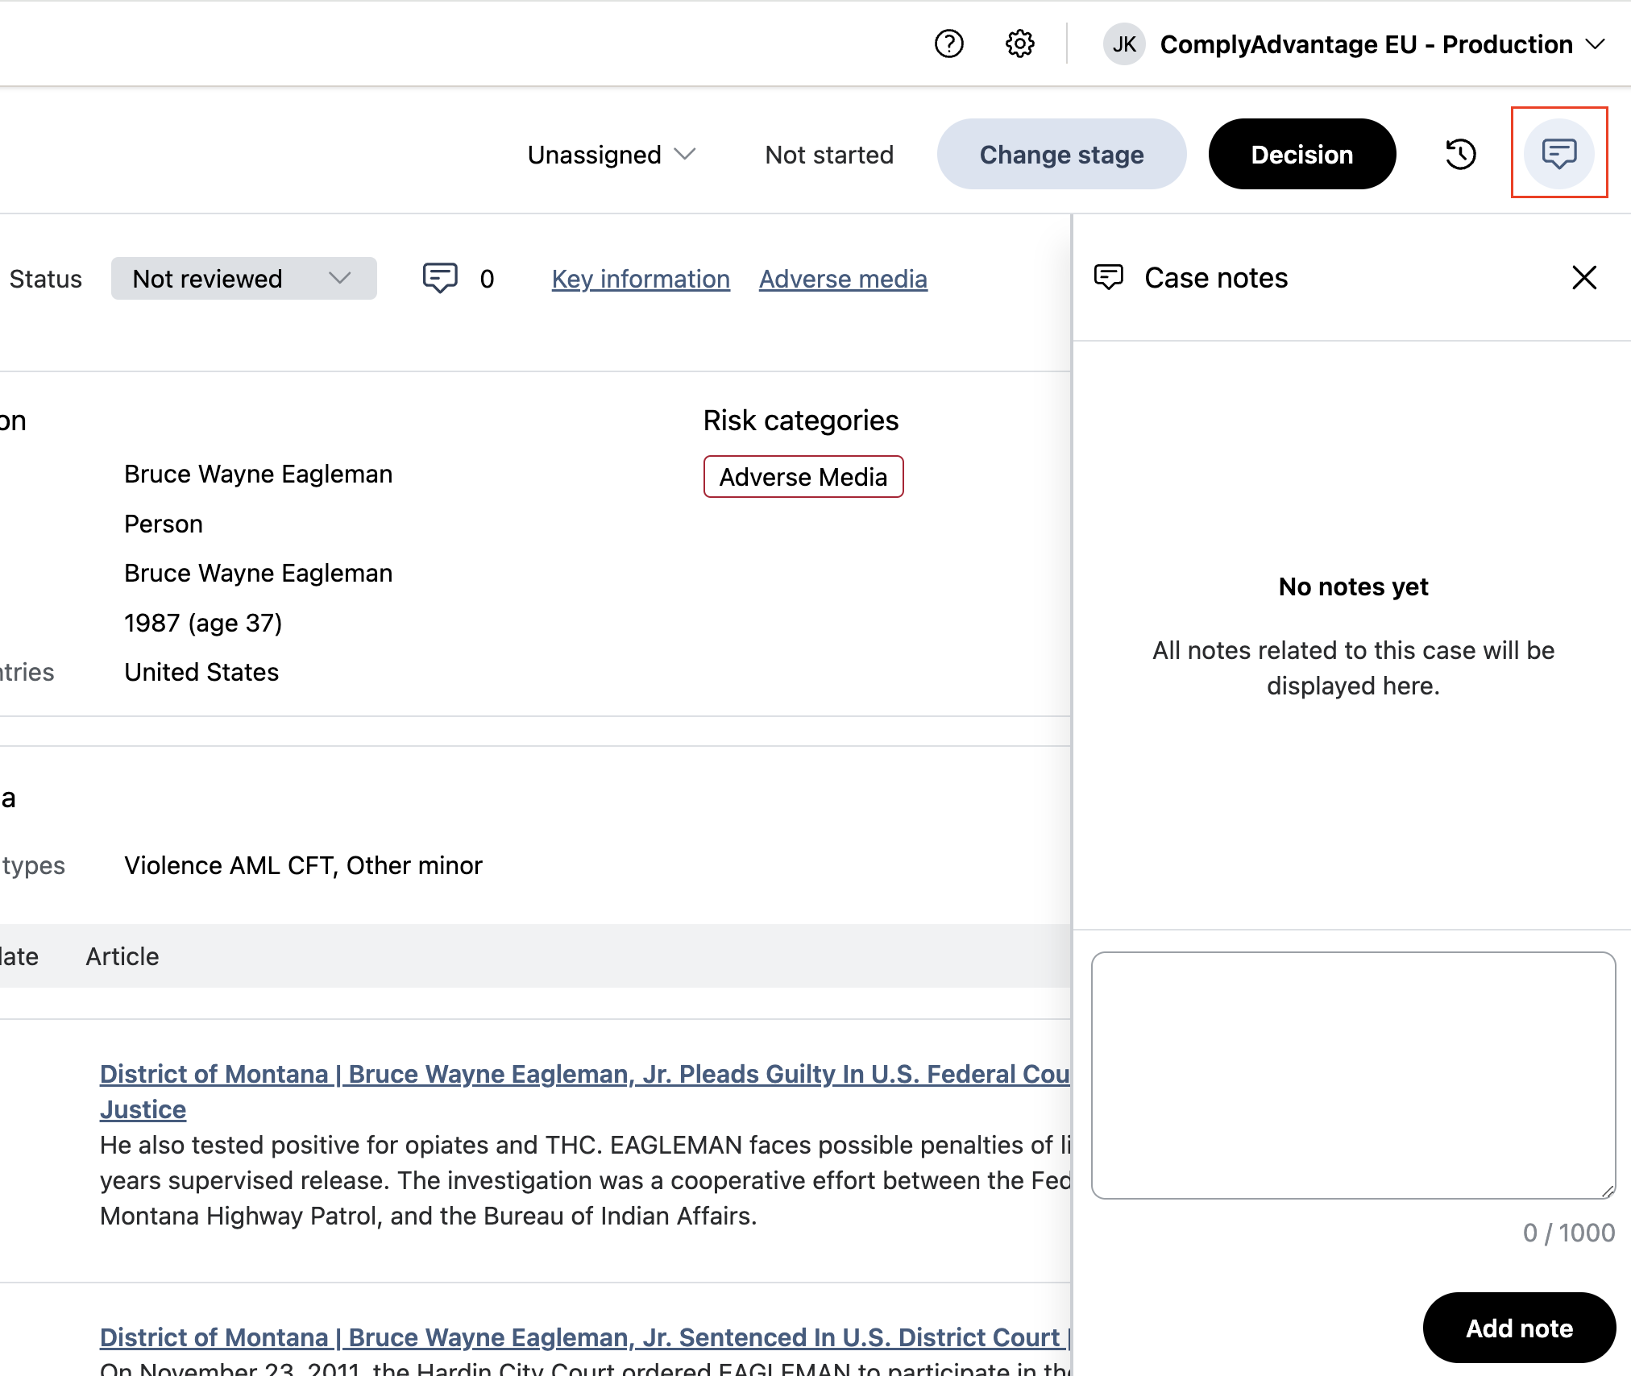
Task: Click the comment count icon beside Status
Action: pyautogui.click(x=440, y=279)
